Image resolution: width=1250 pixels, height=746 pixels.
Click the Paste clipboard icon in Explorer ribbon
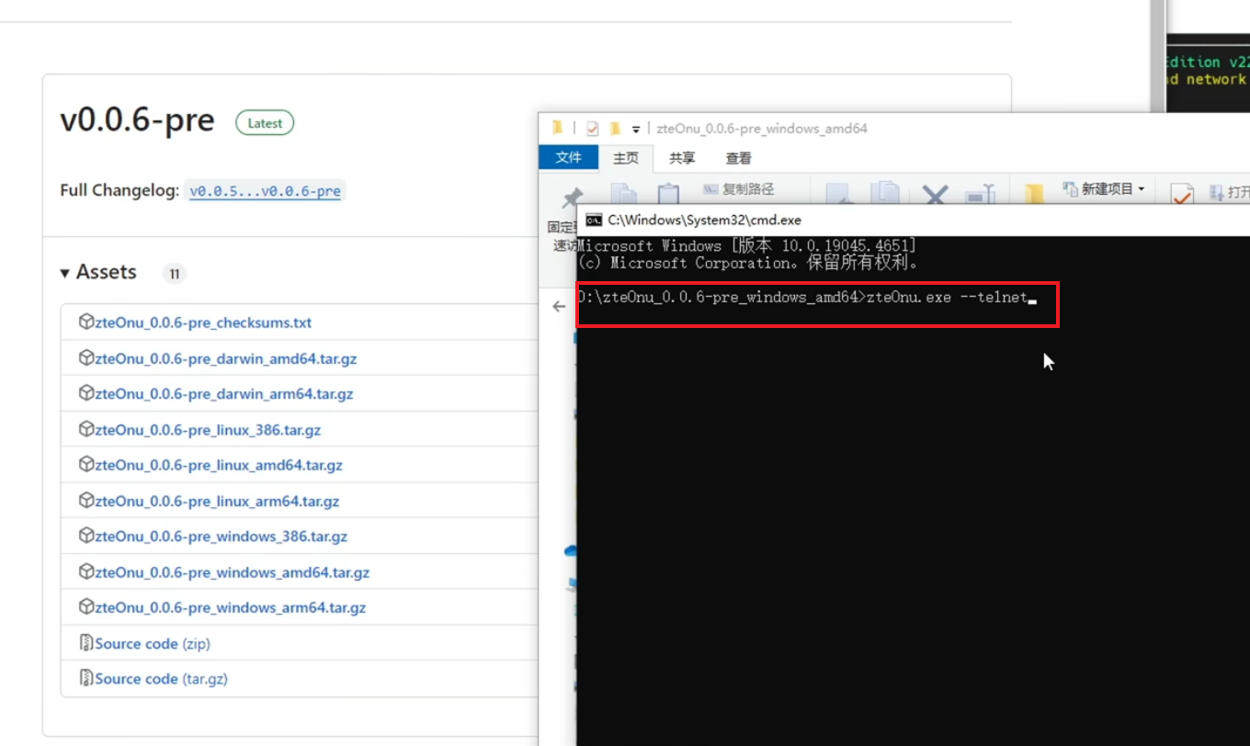pos(668,193)
